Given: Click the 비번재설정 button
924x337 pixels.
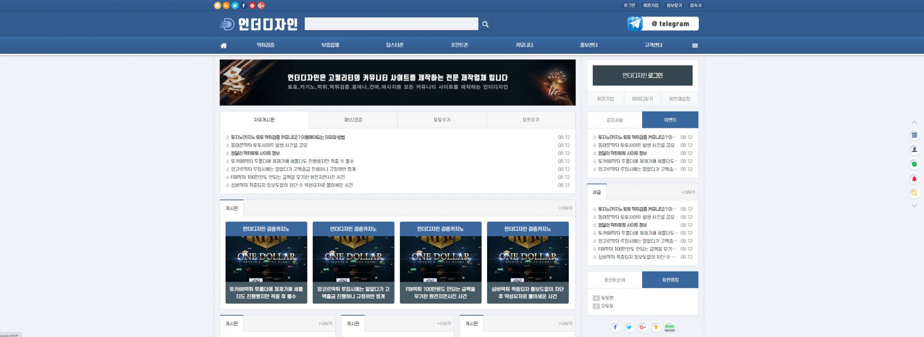Looking at the screenshot, I should (680, 99).
